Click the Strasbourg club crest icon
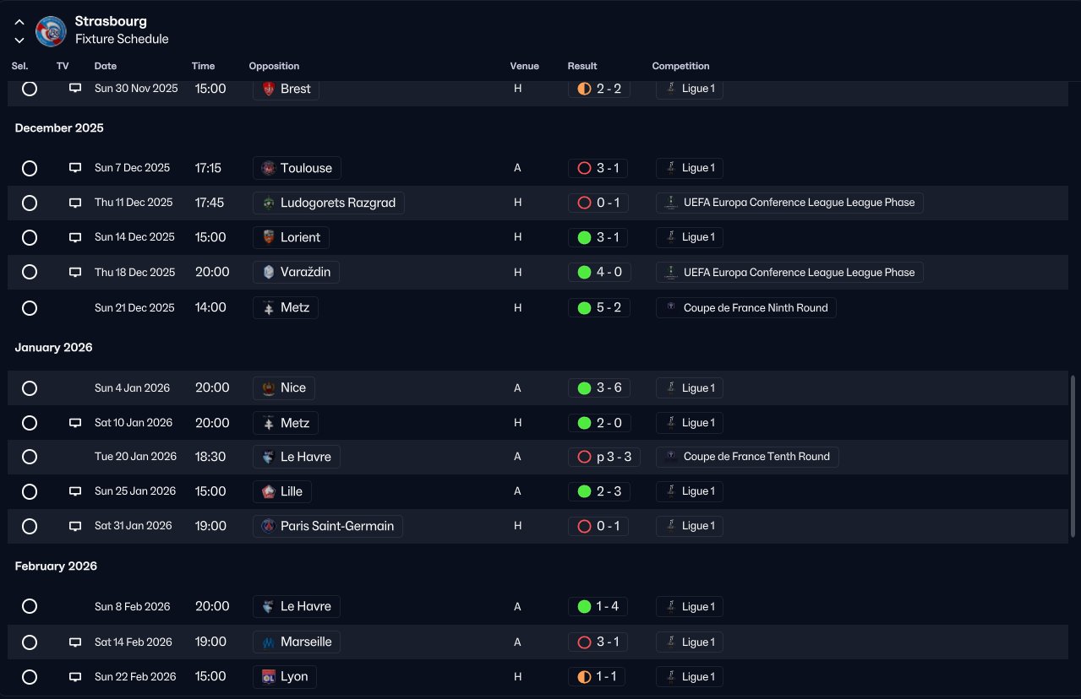Image resolution: width=1081 pixels, height=699 pixels. tap(51, 30)
